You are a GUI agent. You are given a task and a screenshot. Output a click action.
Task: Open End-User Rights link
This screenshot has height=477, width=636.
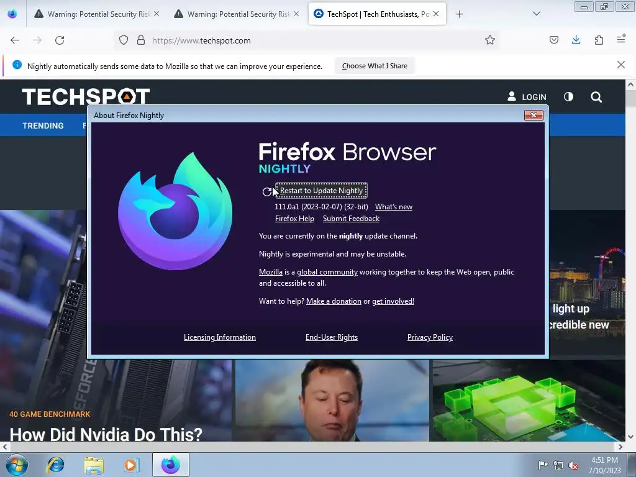[x=332, y=337]
